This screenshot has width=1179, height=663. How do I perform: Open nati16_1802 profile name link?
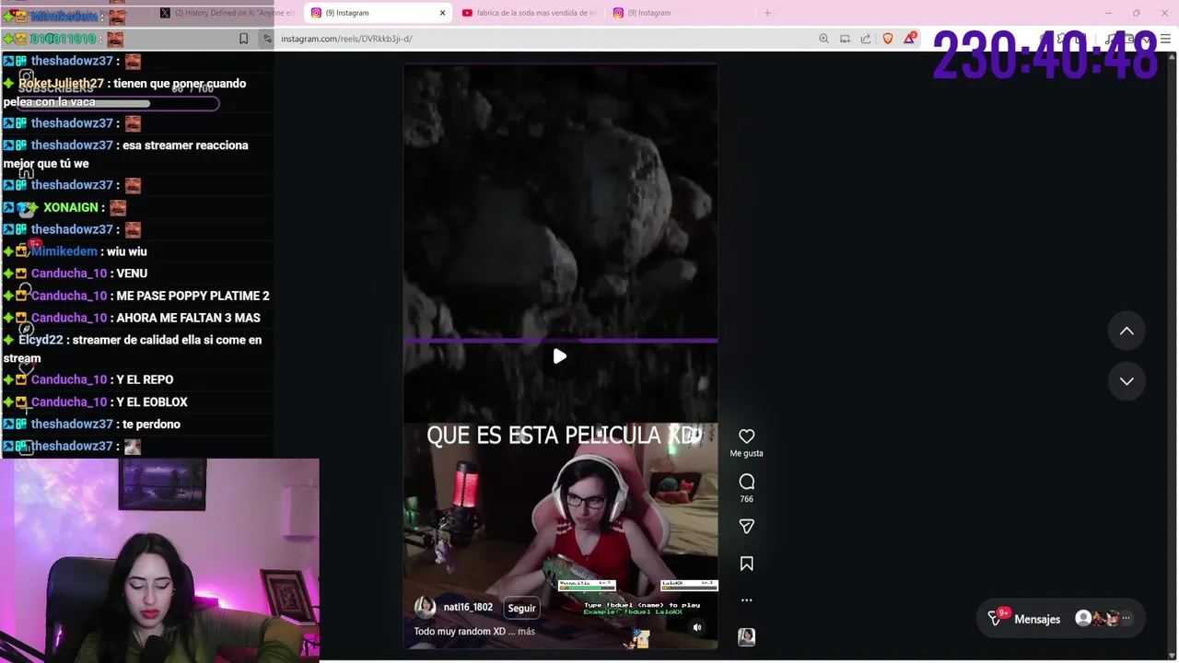pos(468,608)
